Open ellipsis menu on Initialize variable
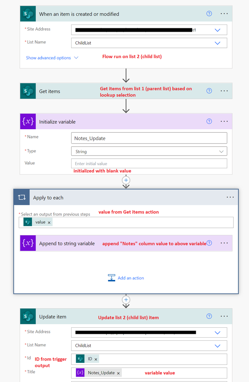 [x=224, y=121]
